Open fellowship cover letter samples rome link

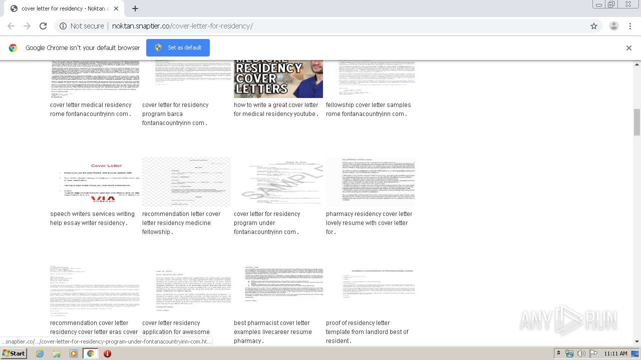369,109
